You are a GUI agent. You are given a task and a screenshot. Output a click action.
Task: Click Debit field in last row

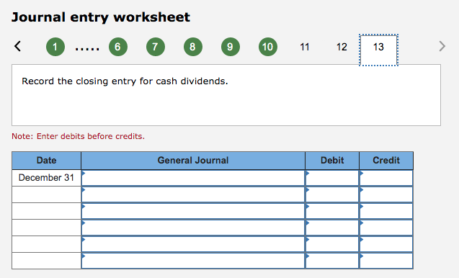coord(332,261)
